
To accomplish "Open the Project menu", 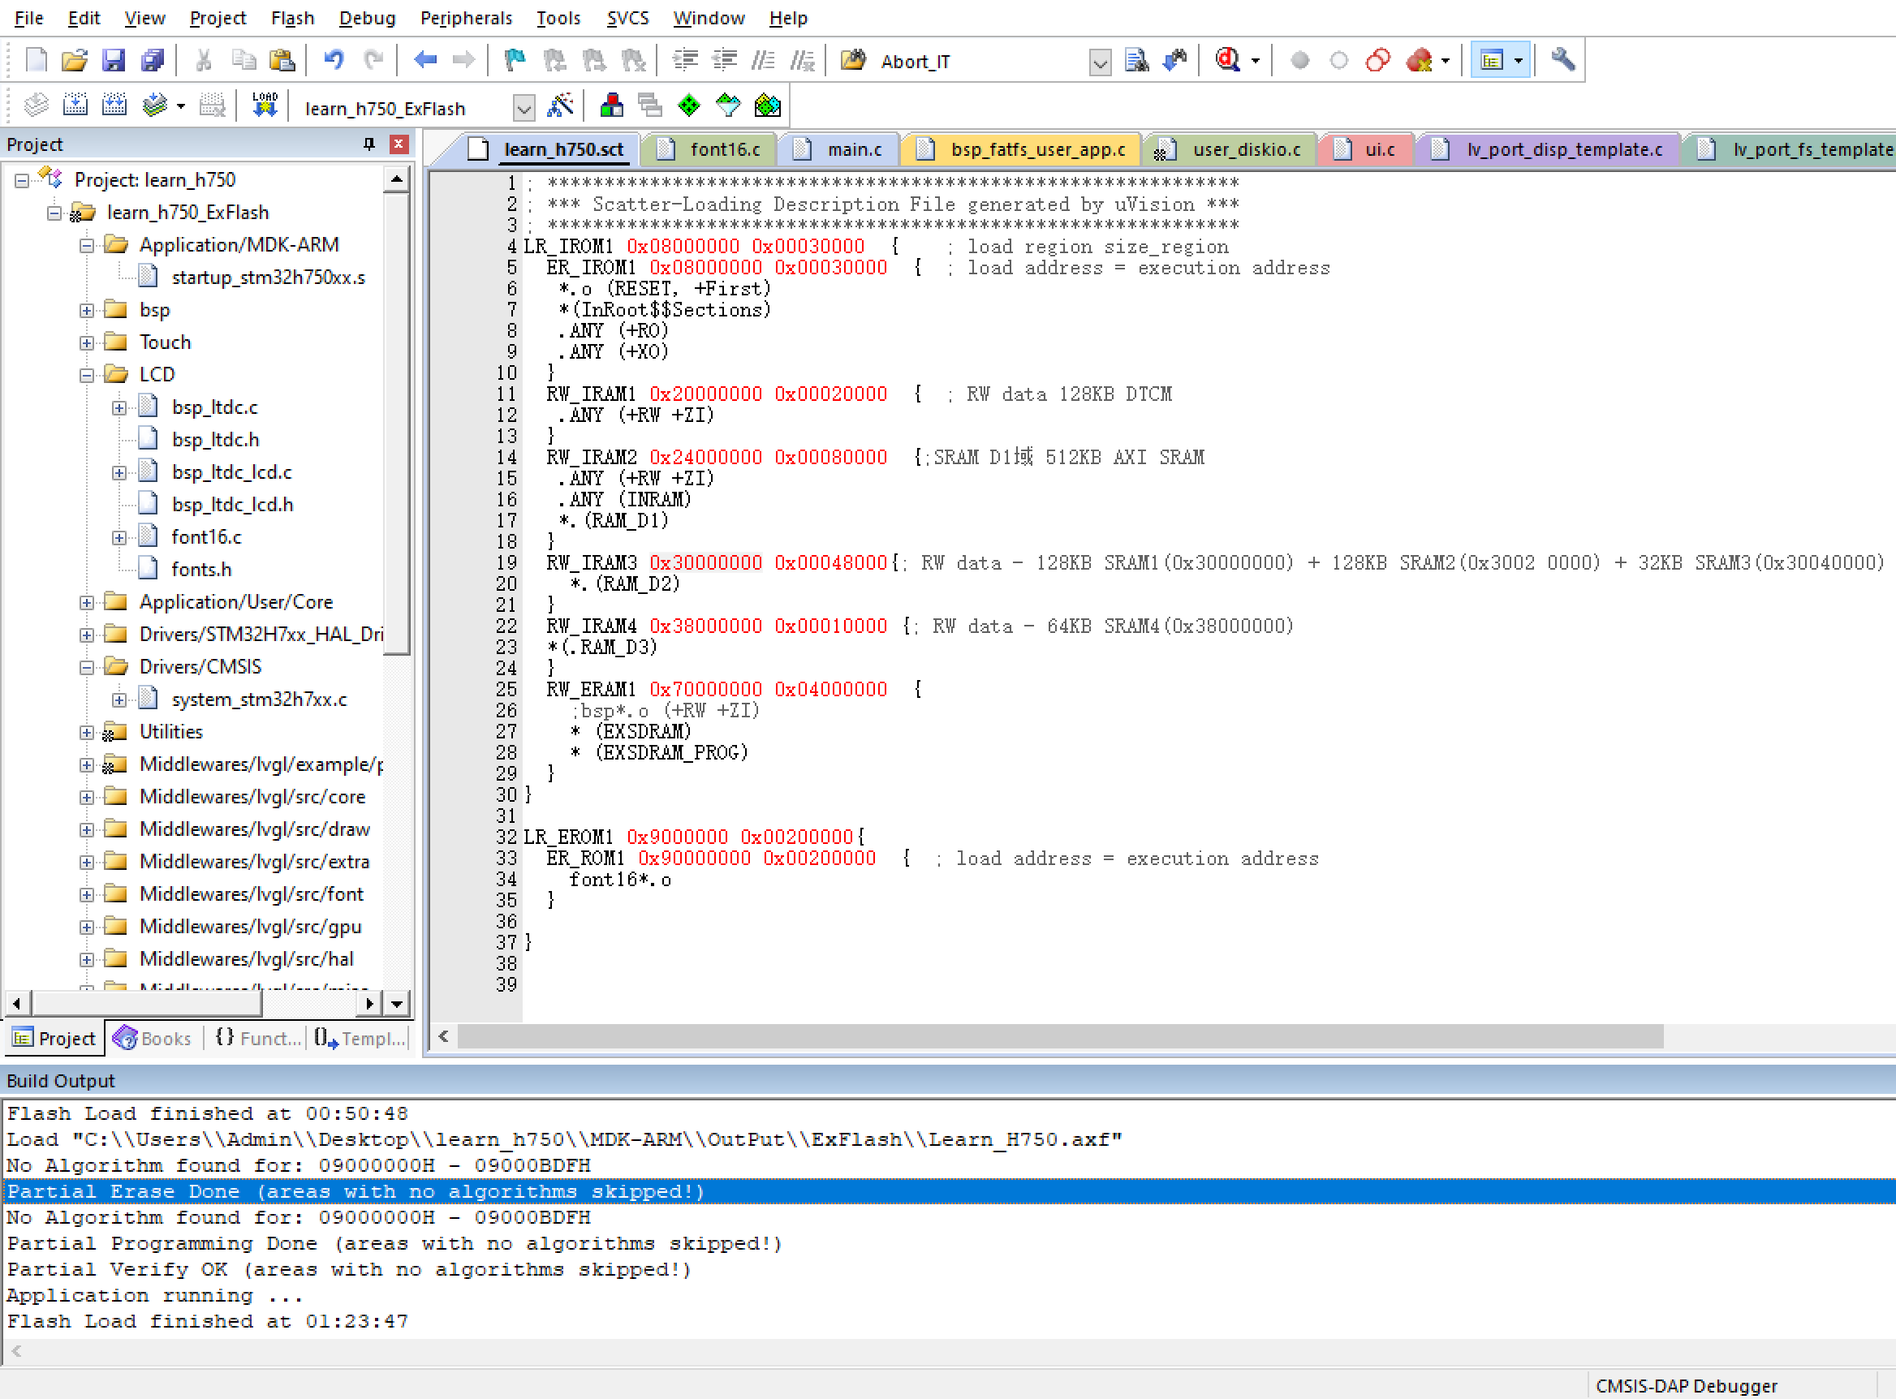I will click(218, 18).
